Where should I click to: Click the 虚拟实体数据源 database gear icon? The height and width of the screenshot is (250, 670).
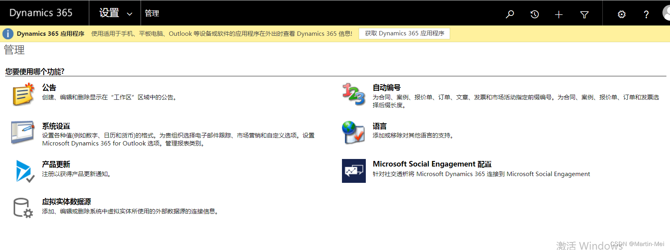(x=23, y=208)
